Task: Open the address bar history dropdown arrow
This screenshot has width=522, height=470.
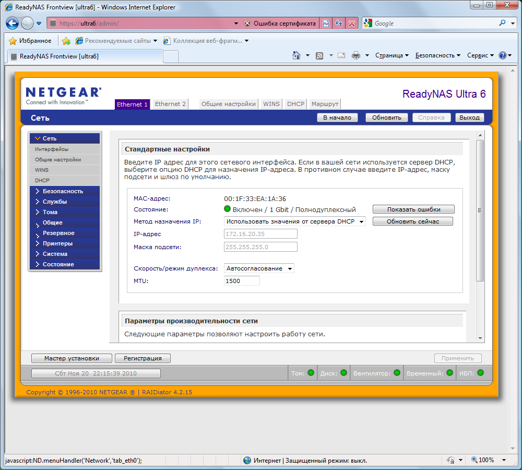Action: [x=236, y=23]
